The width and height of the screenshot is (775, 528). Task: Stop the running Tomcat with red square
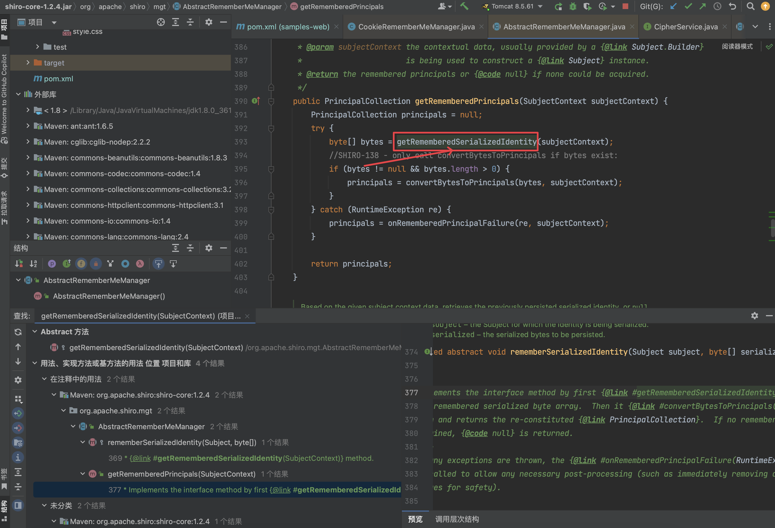click(x=625, y=6)
